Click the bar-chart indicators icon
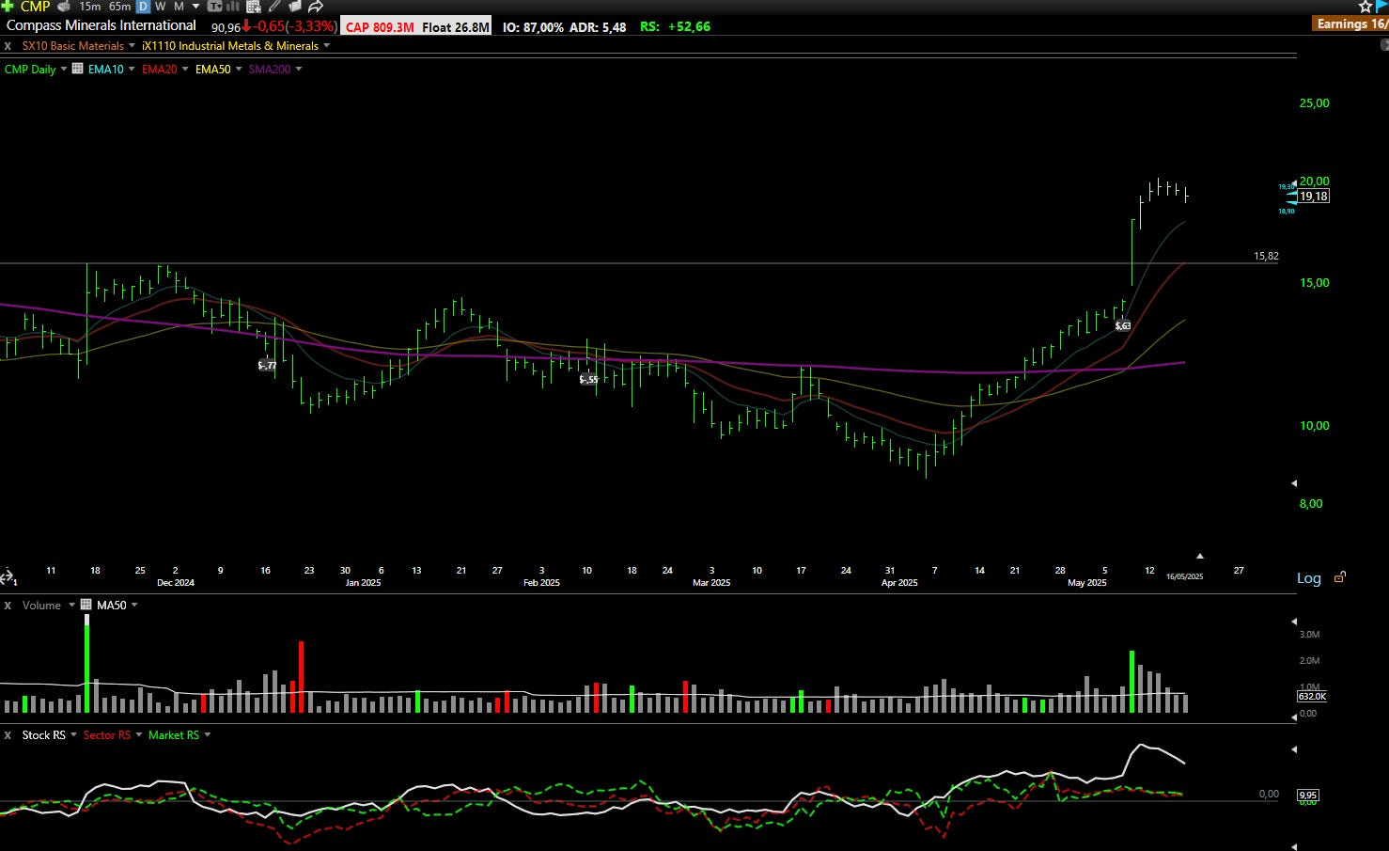Screen dimensions: 1389x851 pos(232,6)
